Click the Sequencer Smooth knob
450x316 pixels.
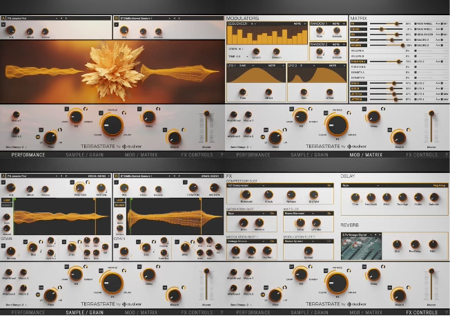(x=276, y=51)
